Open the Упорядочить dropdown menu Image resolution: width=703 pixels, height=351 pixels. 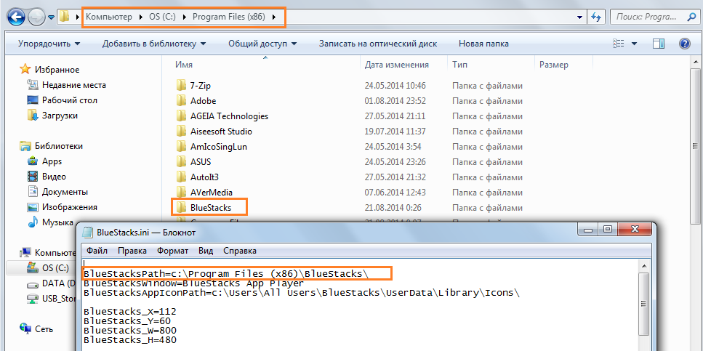point(49,44)
